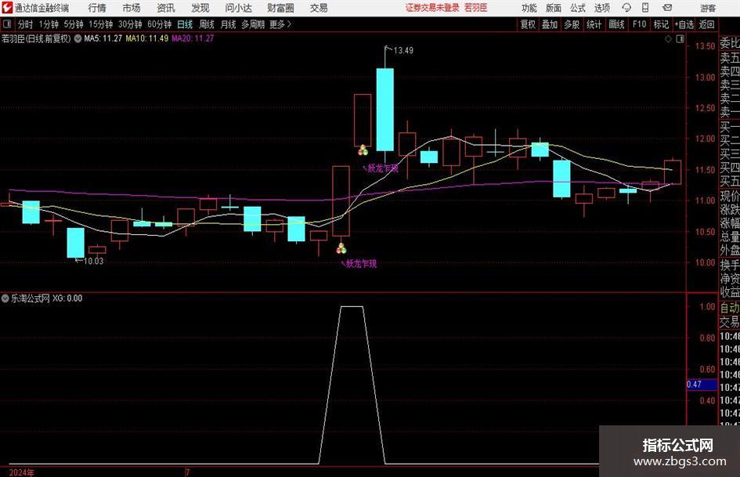The image size is (740, 477).
Task: Click the 游客 user label
Action: [708, 8]
